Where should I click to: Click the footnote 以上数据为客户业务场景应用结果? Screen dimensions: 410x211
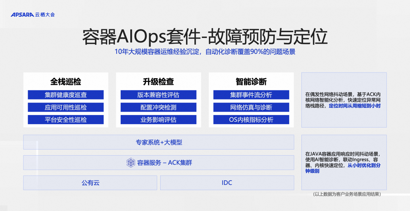(x=347, y=194)
